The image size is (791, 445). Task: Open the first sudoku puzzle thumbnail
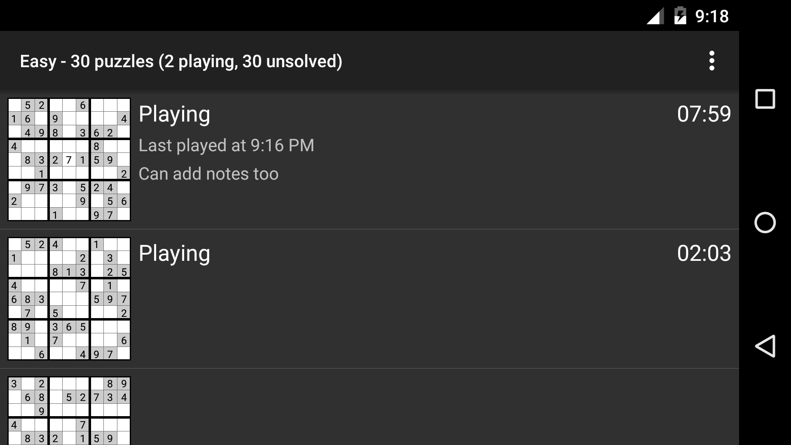coord(69,159)
